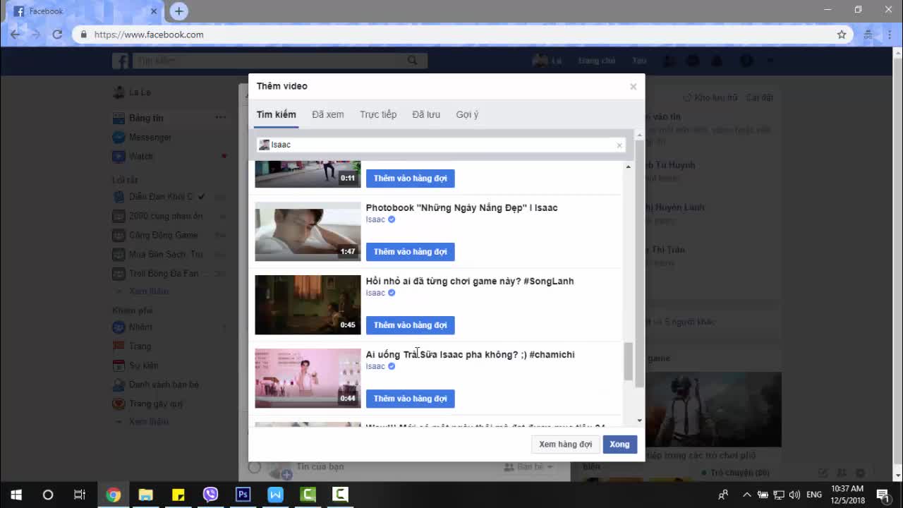Add the Photobook video to queue

410,252
